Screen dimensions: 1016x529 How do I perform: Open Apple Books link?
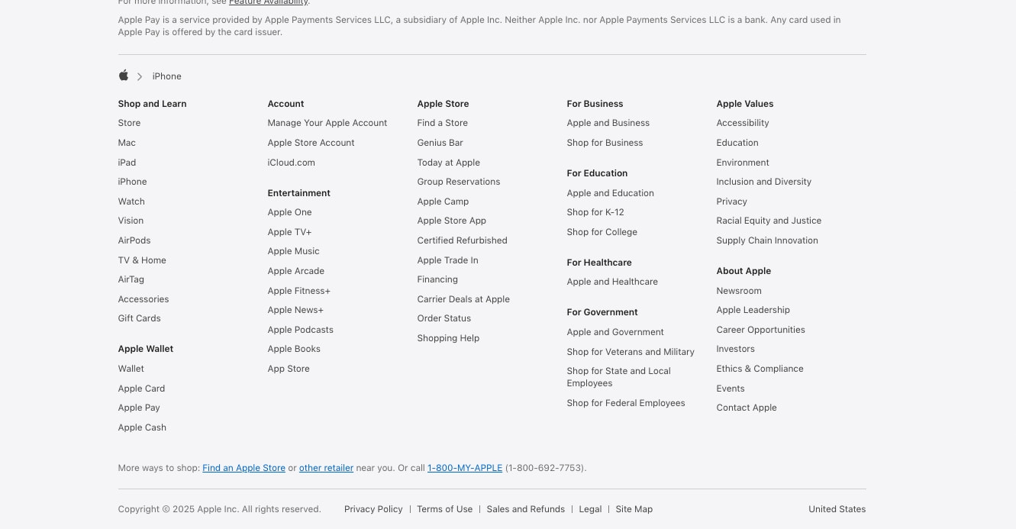point(294,349)
